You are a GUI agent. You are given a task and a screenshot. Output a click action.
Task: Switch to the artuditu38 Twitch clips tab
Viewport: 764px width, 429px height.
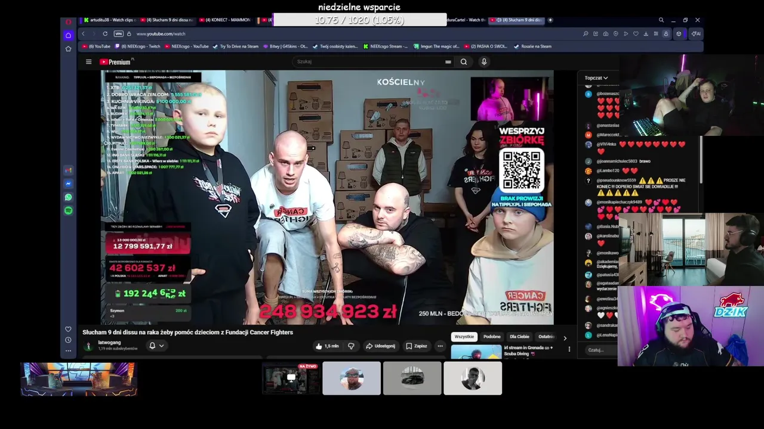pyautogui.click(x=110, y=20)
